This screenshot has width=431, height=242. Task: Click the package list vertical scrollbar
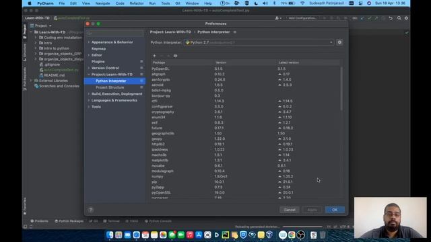pyautogui.click(x=341, y=88)
